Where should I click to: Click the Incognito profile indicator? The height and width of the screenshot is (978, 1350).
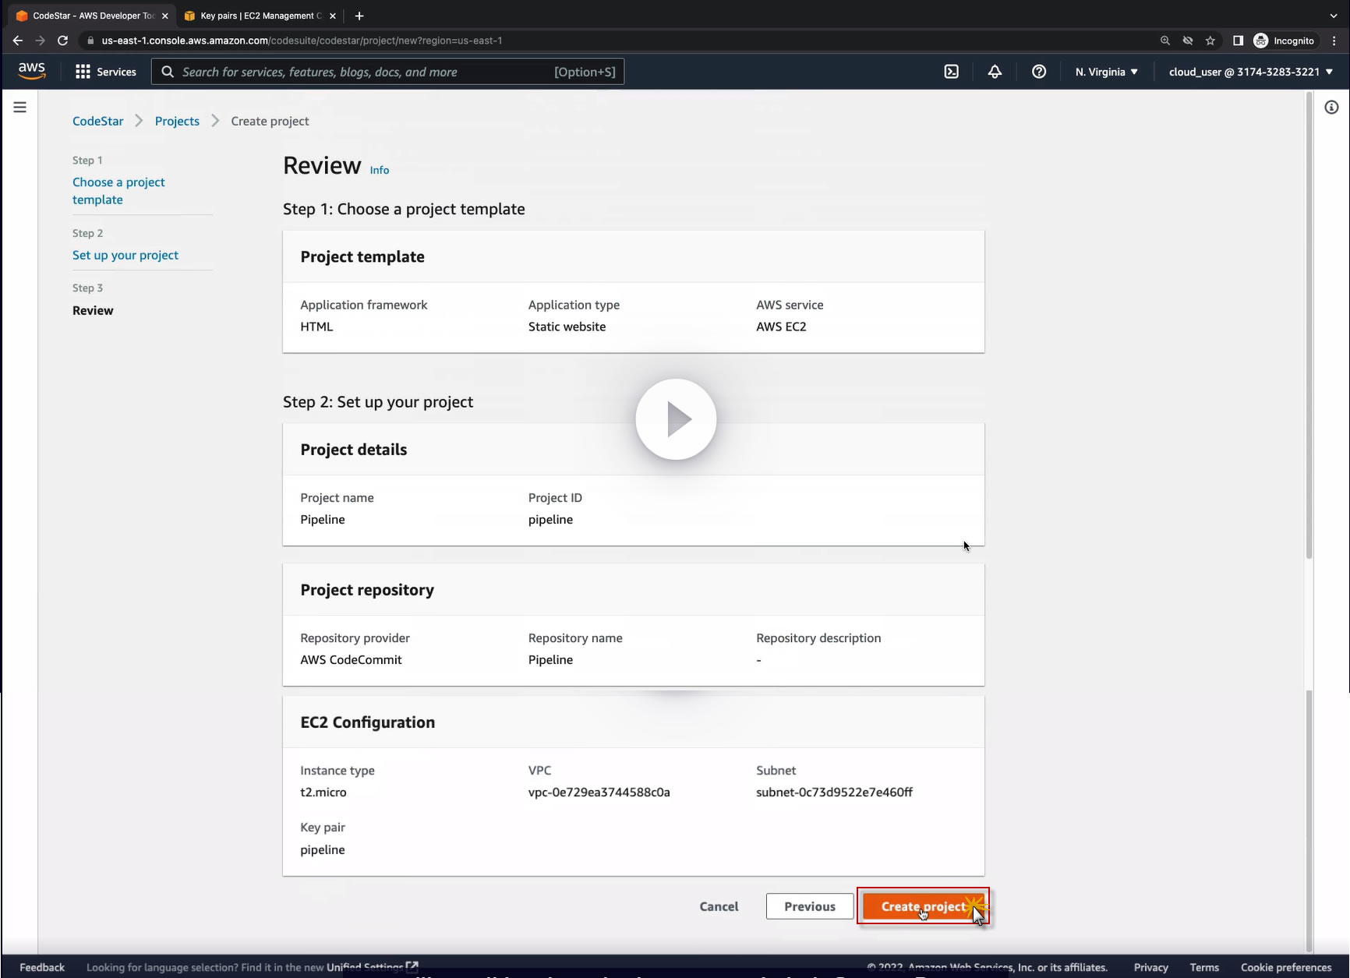point(1284,41)
